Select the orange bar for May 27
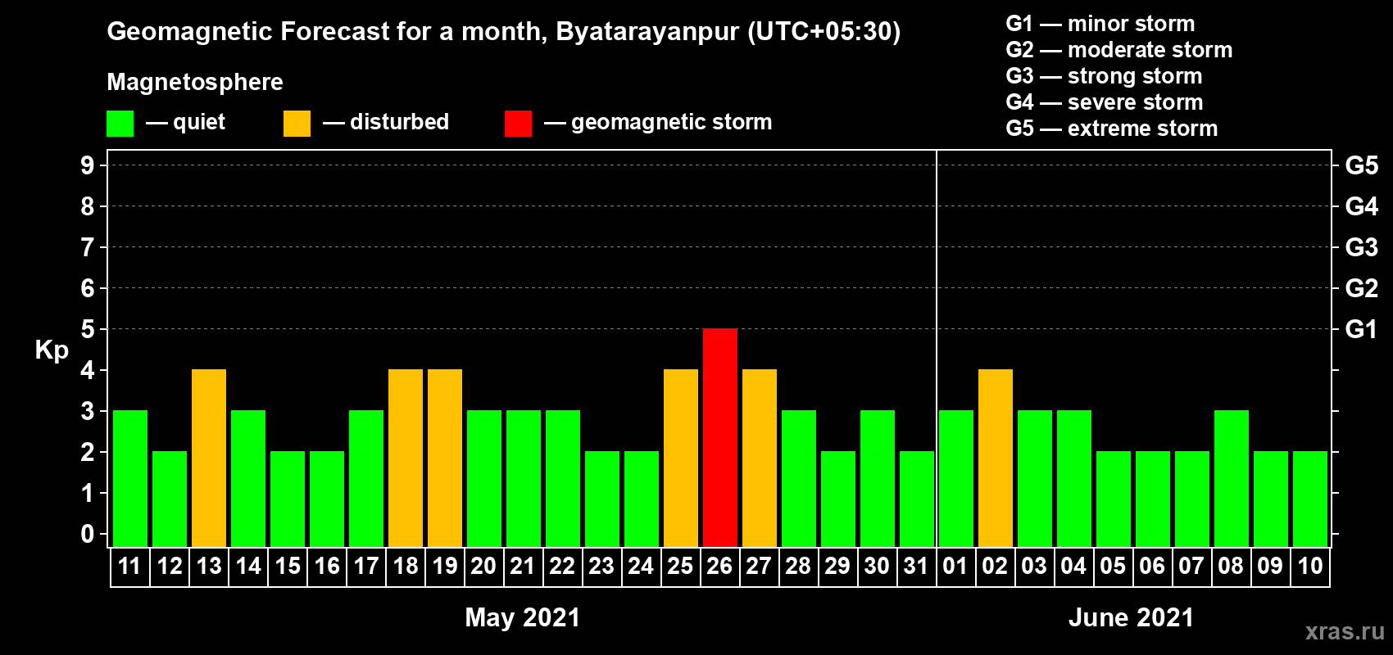 760,458
